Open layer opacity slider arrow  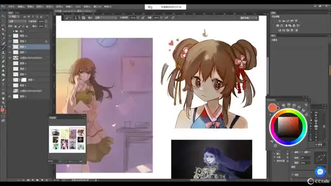[x=46, y=22]
